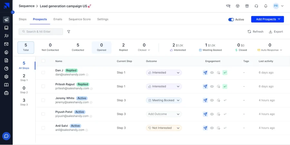Open Piyush Patel's Add Outcome dropdown
290x145 pixels.
tap(164, 114)
